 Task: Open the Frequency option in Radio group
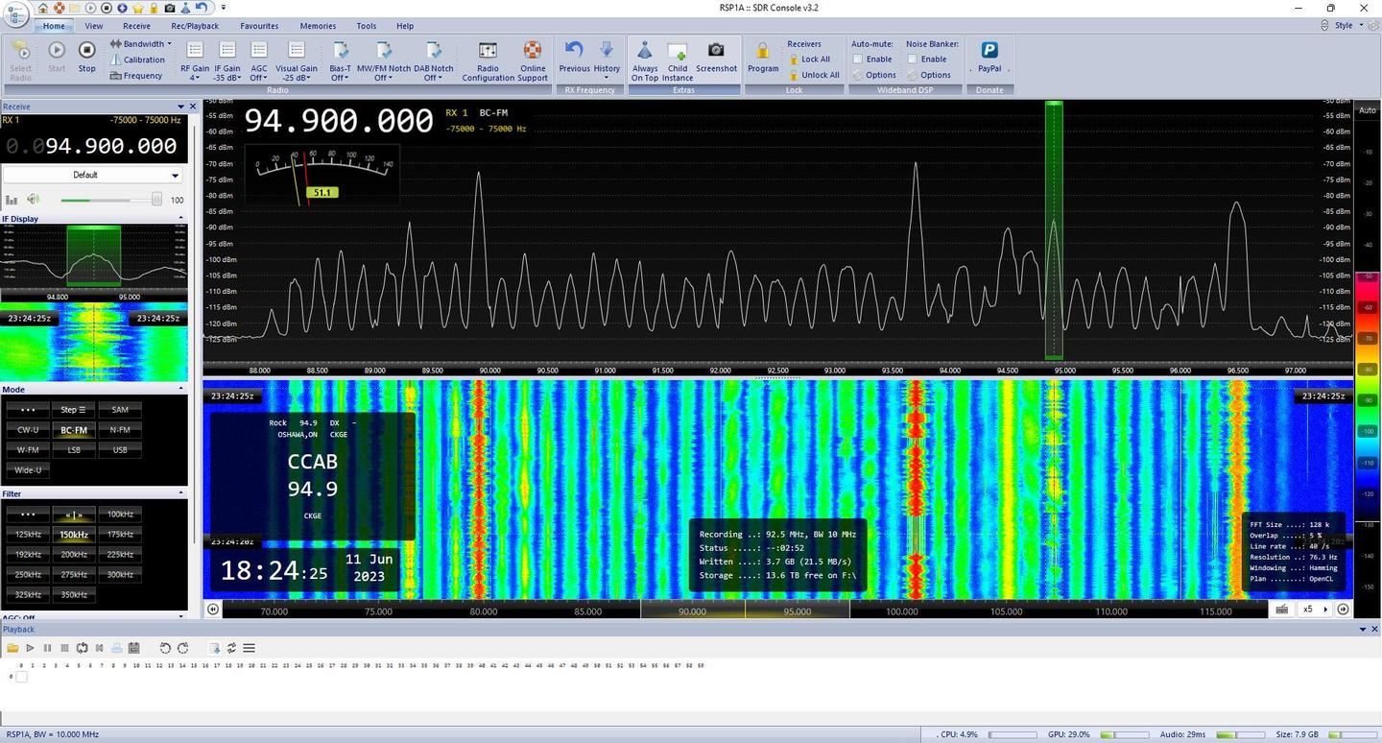tap(136, 76)
